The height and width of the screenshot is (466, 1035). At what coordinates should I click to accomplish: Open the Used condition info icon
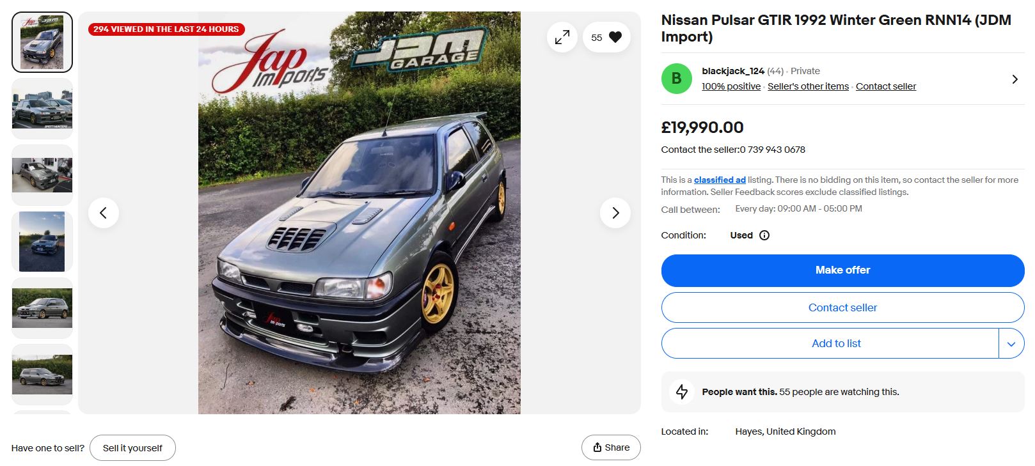coord(764,235)
